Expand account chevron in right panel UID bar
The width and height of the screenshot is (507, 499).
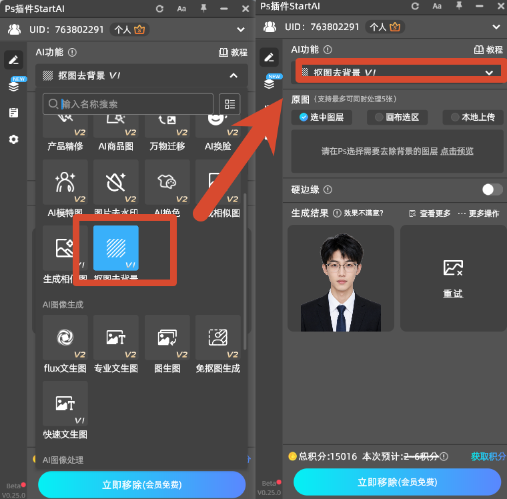[x=496, y=27]
